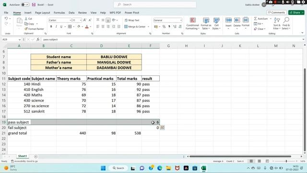Click the Comments button

pos(276,12)
